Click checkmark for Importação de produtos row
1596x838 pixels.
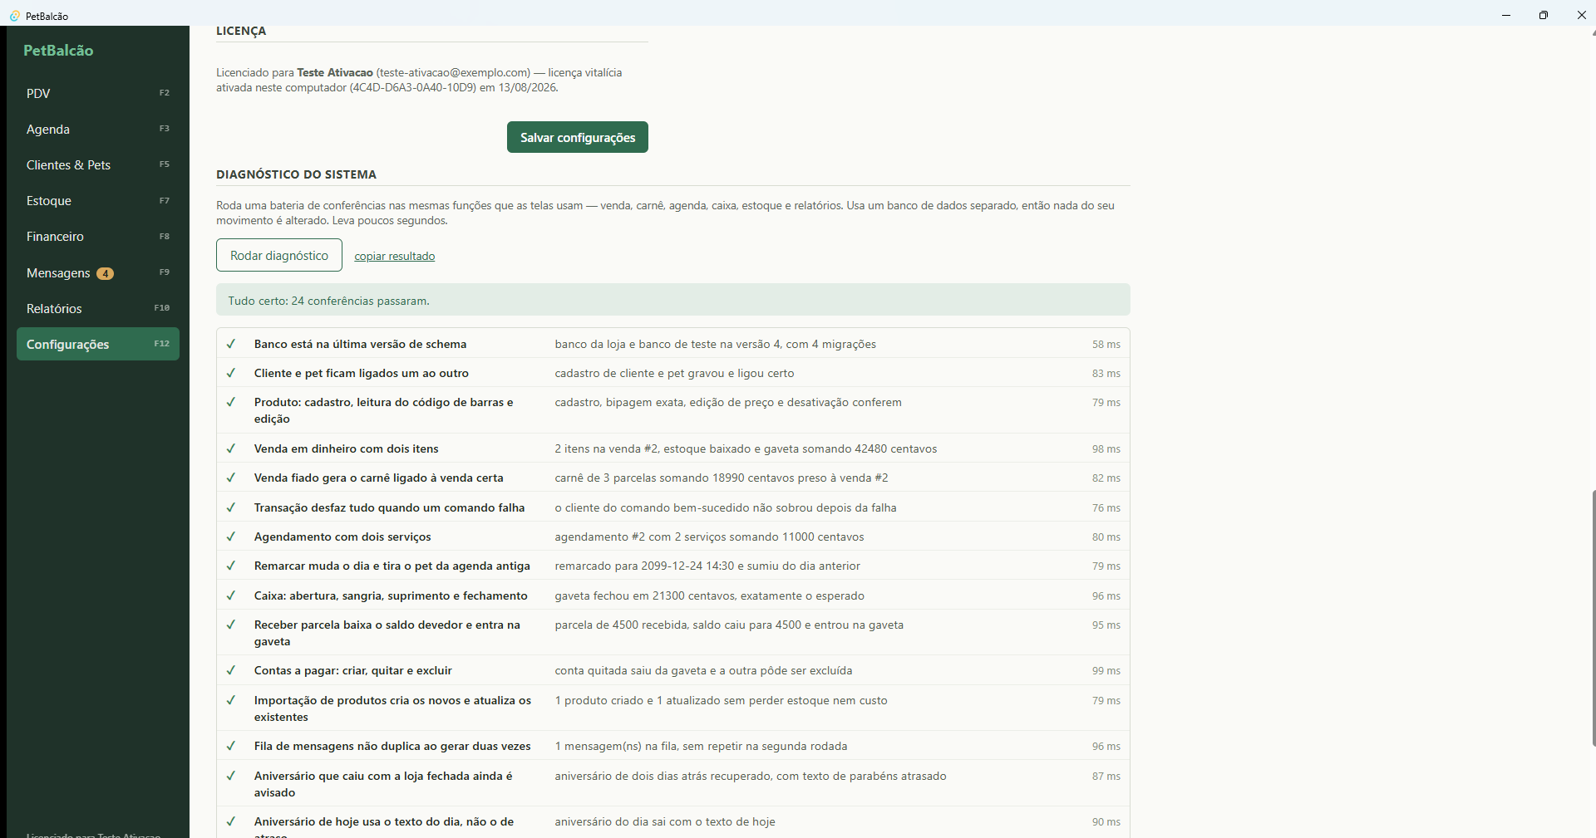click(231, 700)
